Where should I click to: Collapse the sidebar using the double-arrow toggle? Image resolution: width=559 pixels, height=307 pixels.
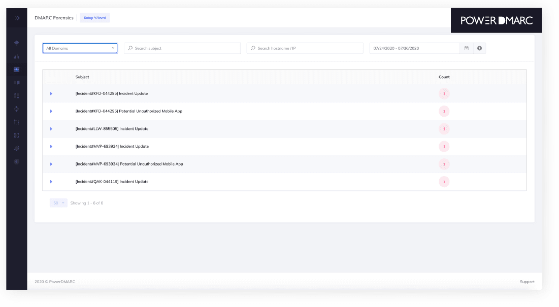pyautogui.click(x=16, y=17)
